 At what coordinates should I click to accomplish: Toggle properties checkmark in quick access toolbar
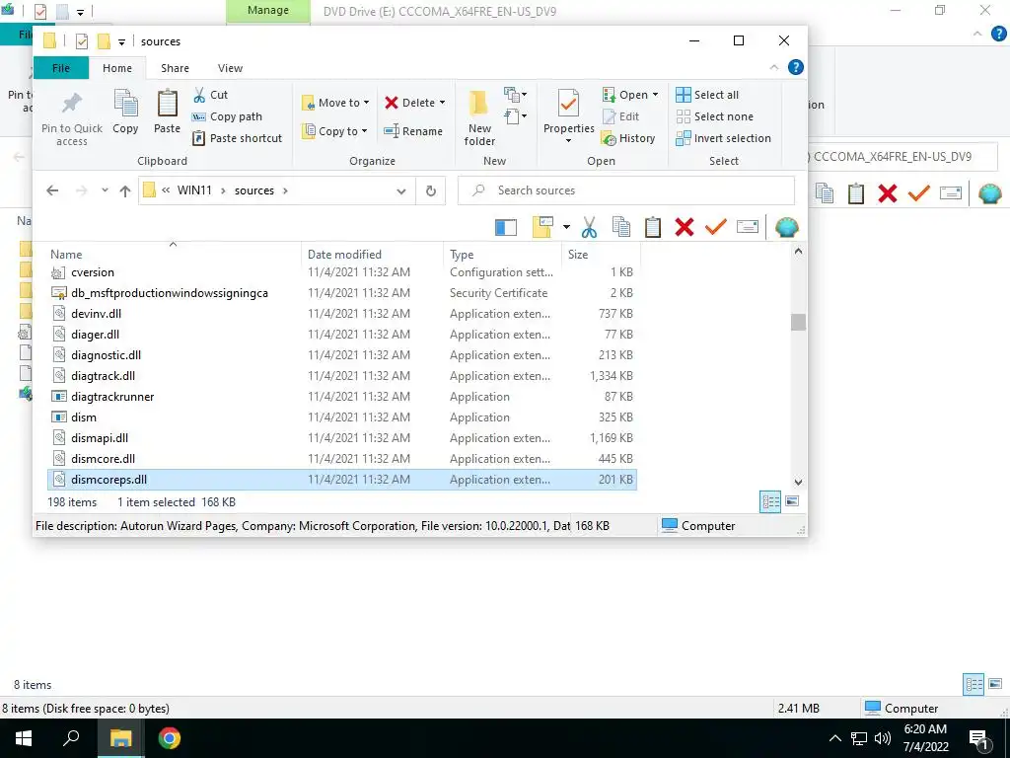coord(81,41)
